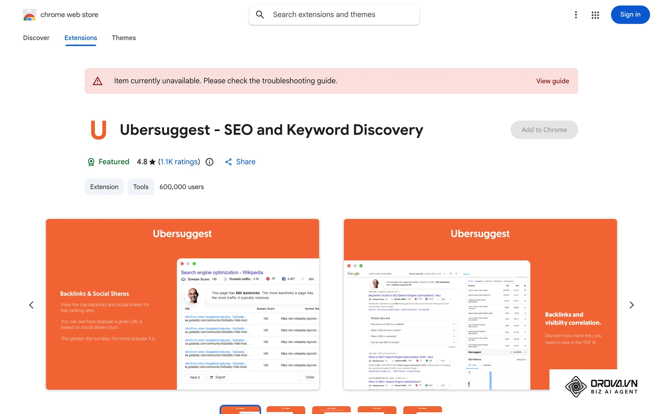Select the fourth carousel thumbnail

coord(377,410)
